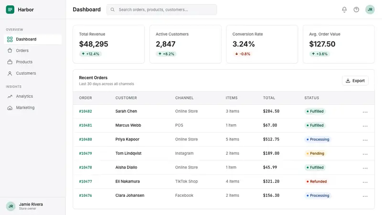
Task: Open order link #10476
Action: coord(85,195)
